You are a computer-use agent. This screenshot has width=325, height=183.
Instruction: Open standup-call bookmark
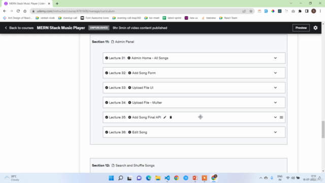(68, 18)
